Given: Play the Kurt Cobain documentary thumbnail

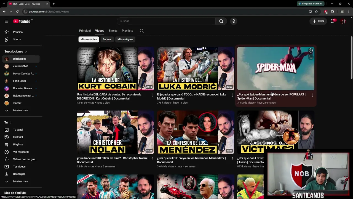Looking at the screenshot, I should 116,69.
